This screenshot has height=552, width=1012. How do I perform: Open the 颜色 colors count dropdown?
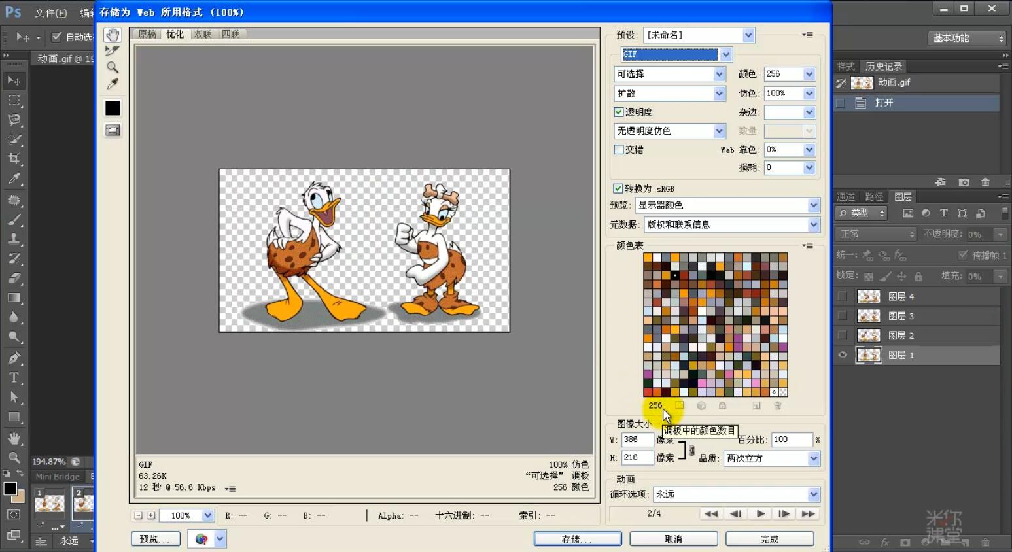point(809,74)
